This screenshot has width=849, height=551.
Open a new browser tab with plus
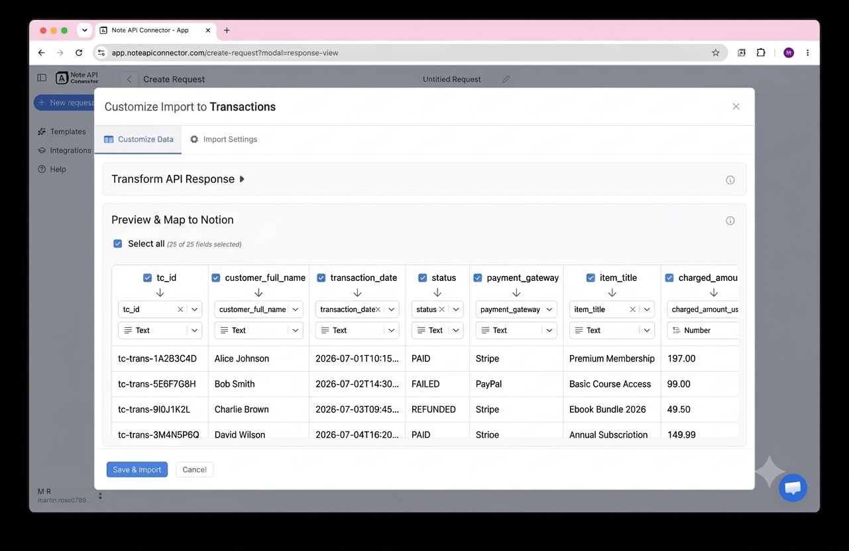[227, 30]
